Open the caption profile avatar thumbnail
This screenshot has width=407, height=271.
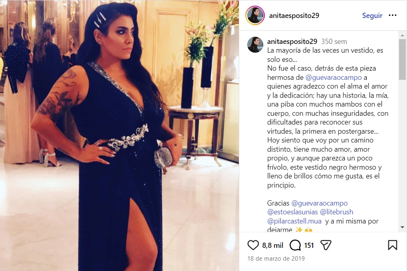pyautogui.click(x=255, y=45)
